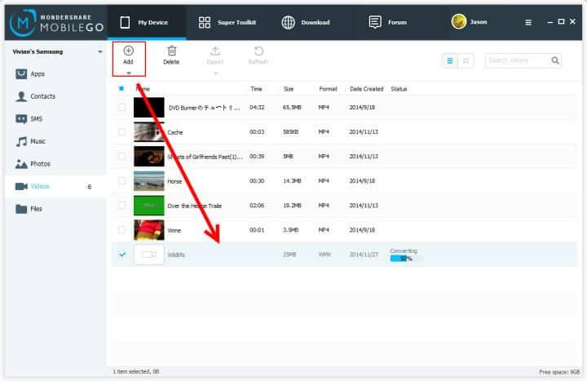The image size is (587, 381).
Task: Click the MobileGo logo
Action: [x=56, y=23]
